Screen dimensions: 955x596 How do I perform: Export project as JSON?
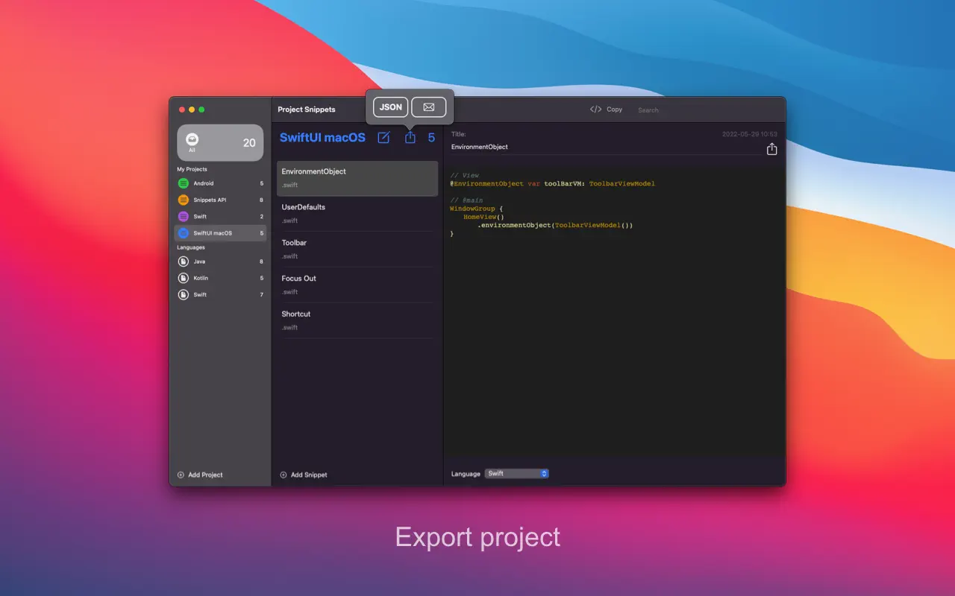389,107
